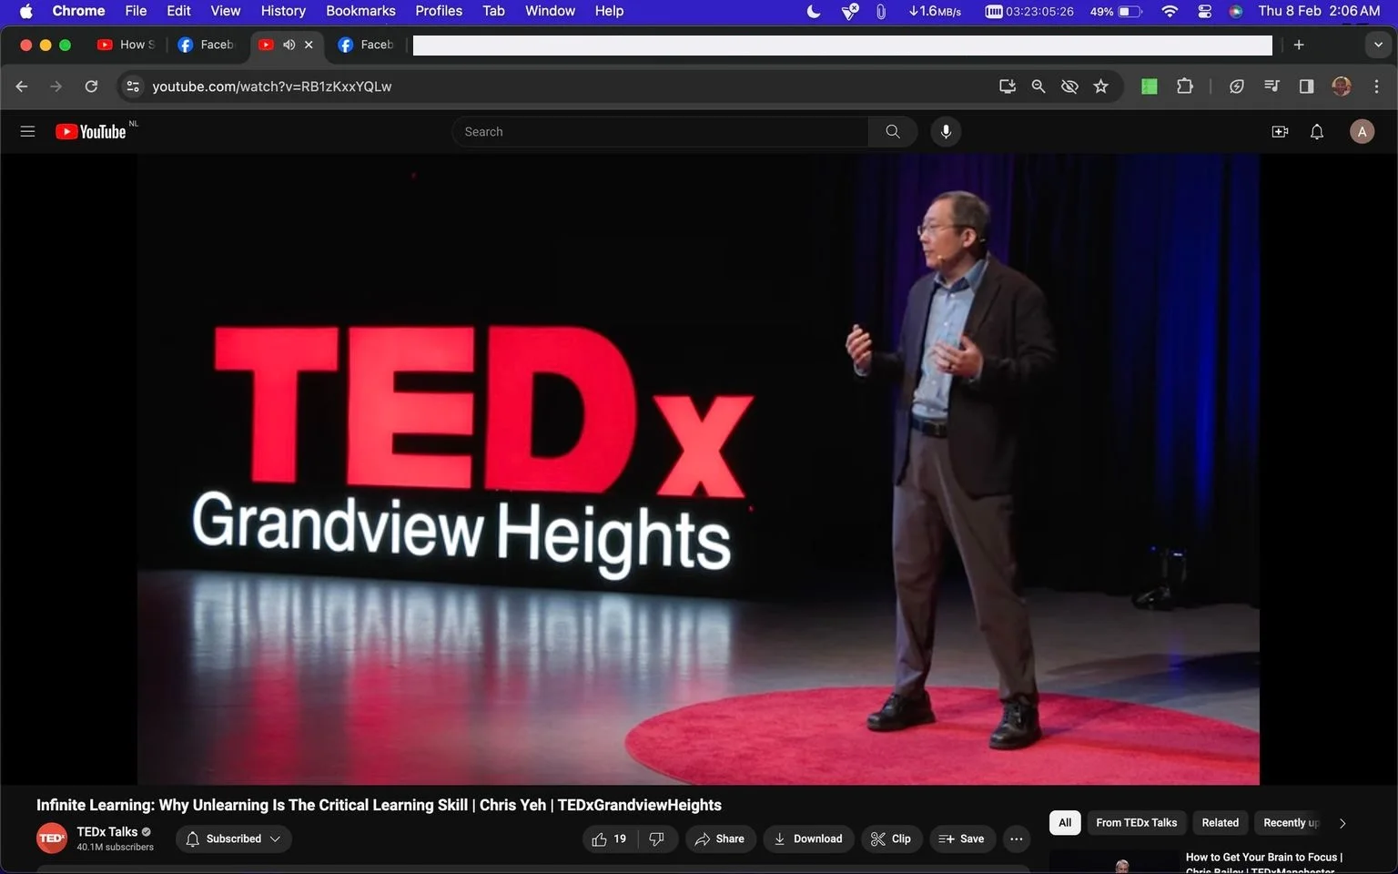Dislike the video with thumbs down

tap(657, 838)
